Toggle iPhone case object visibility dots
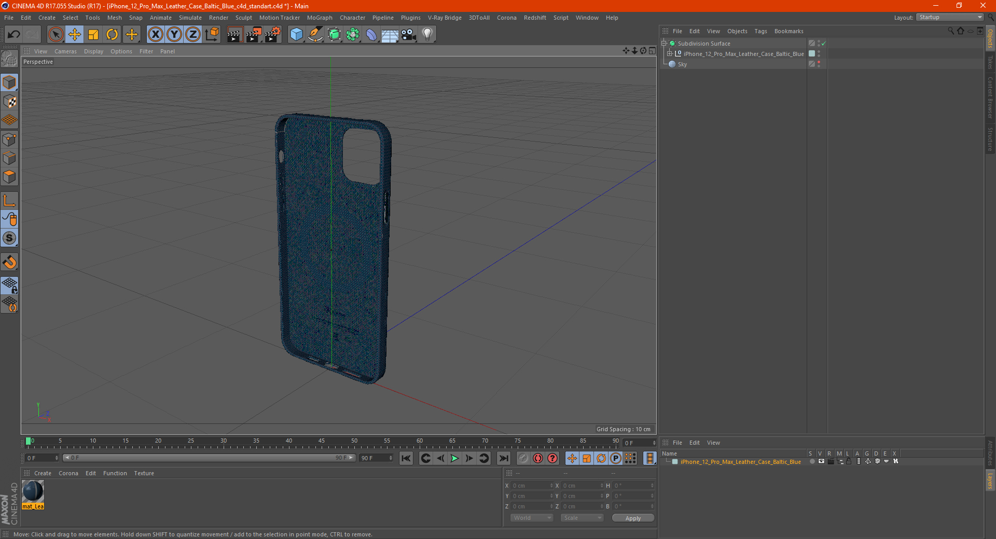The image size is (996, 539). pos(819,54)
